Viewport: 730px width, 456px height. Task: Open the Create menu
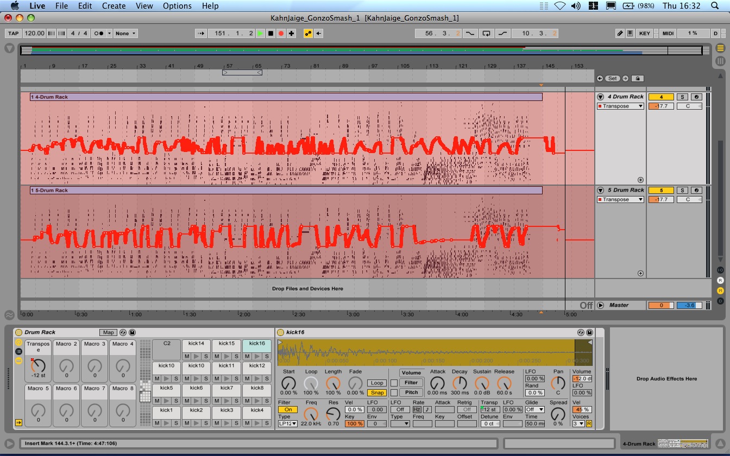point(114,6)
